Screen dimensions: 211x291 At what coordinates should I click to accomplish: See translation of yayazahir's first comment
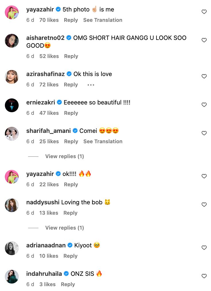(x=103, y=20)
